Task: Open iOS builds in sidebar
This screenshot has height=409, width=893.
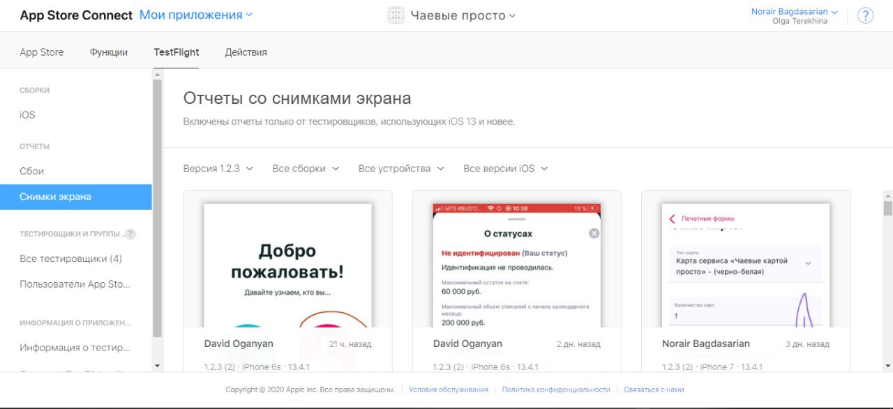Action: (x=27, y=115)
